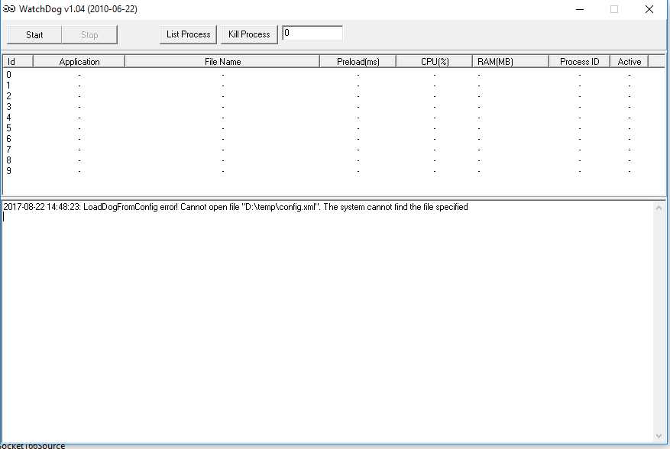Close the WatchDog window
Image resolution: width=670 pixels, height=449 pixels.
(x=649, y=9)
